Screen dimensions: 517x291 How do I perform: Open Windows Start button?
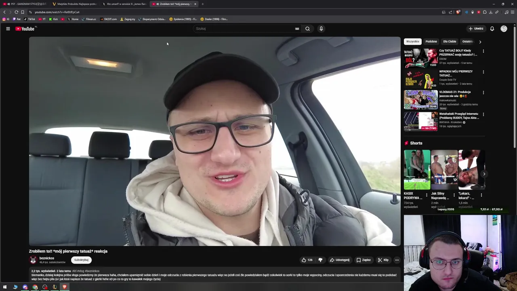[x=5, y=287]
